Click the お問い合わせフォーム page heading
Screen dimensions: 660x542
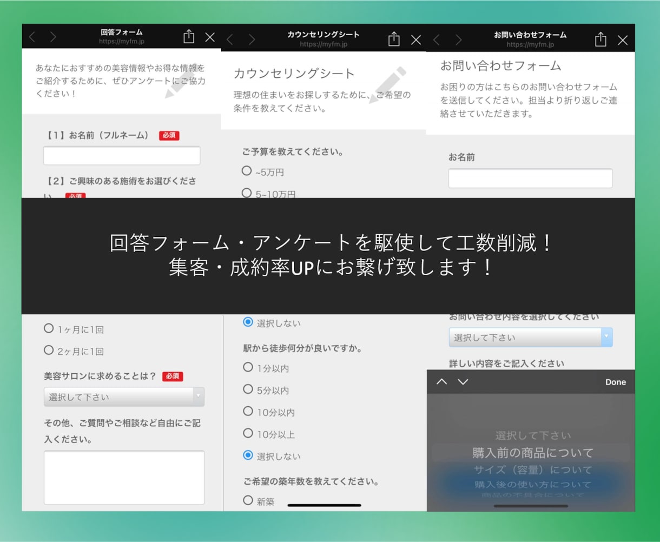pyautogui.click(x=501, y=66)
